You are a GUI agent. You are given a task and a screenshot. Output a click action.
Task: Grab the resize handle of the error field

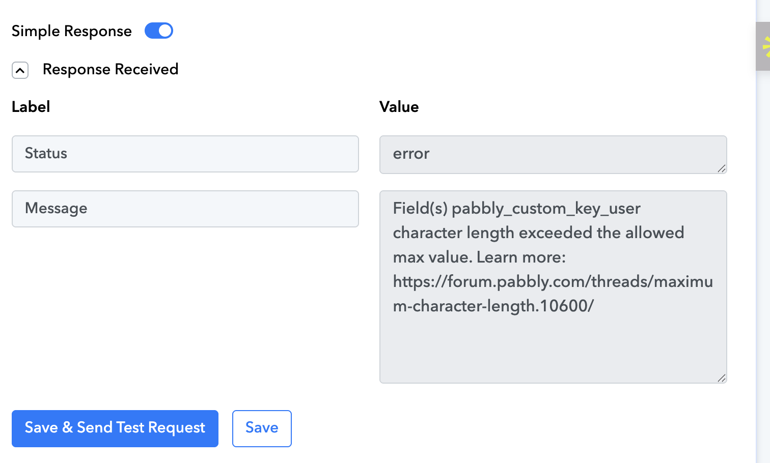tap(721, 168)
